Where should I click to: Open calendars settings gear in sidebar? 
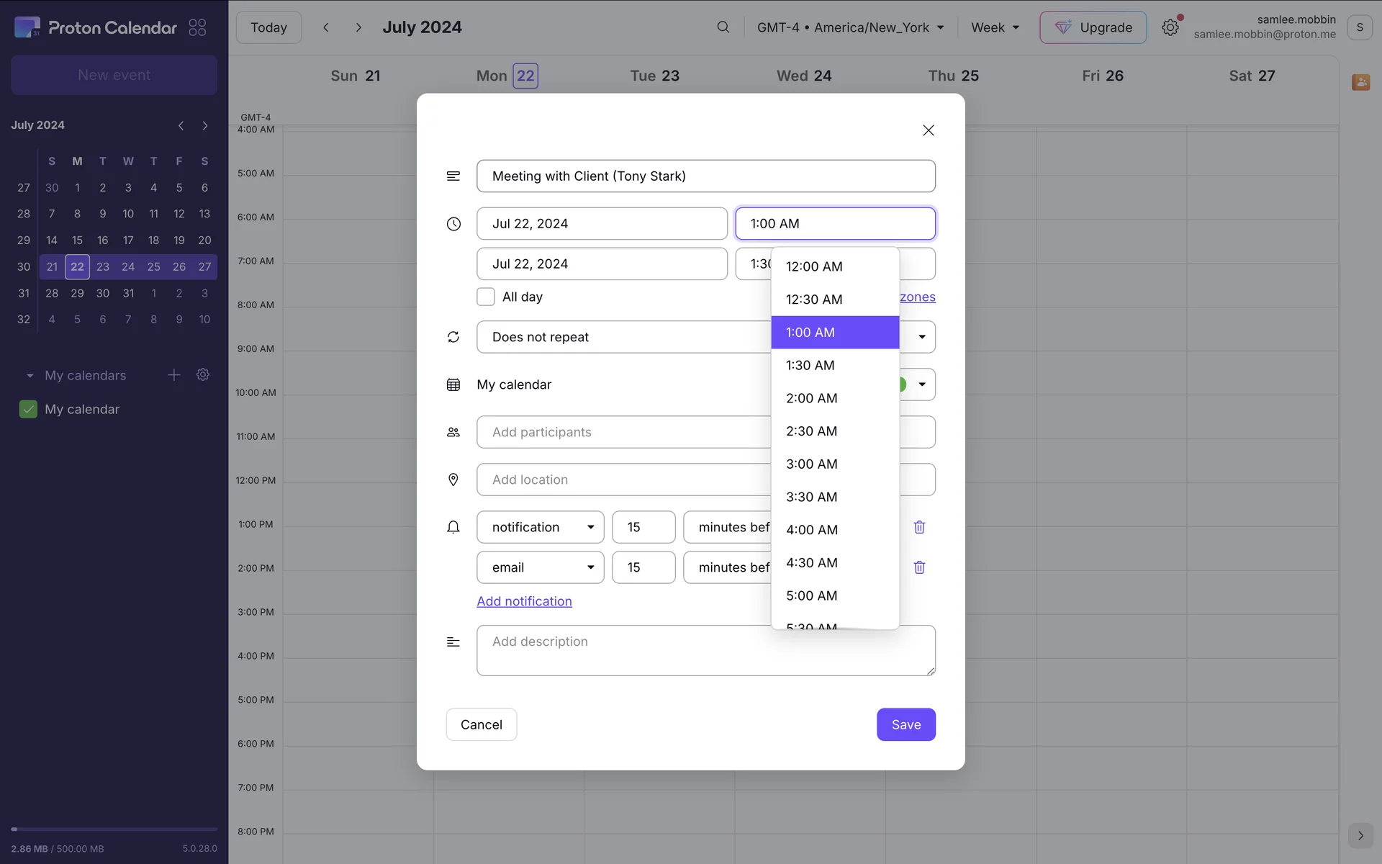(203, 375)
